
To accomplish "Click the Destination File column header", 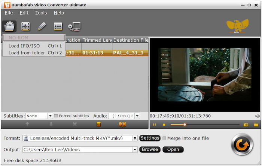I will 130,40.
